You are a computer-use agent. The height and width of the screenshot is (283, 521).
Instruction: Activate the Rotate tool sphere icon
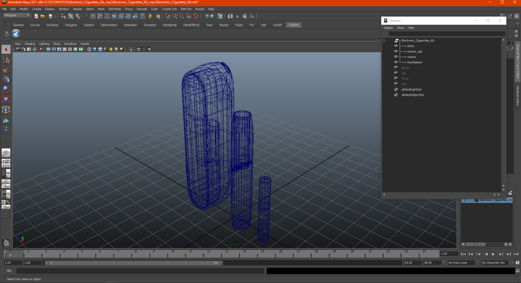point(6,89)
